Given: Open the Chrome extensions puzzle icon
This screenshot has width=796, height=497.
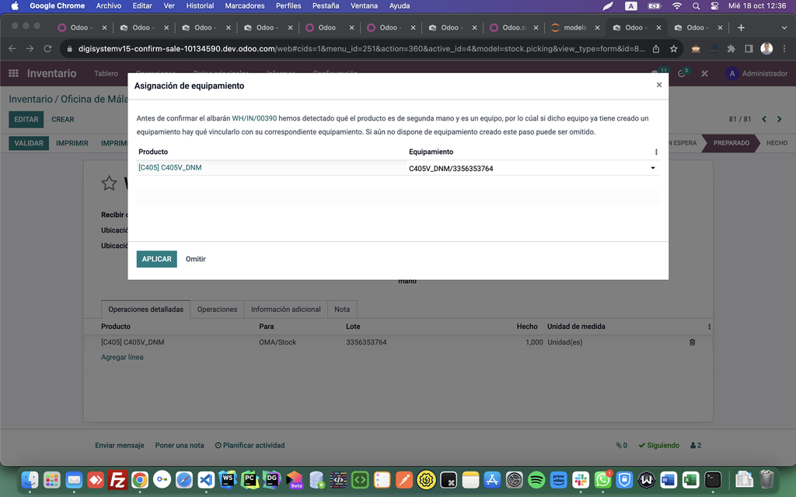Looking at the screenshot, I should pyautogui.click(x=731, y=49).
